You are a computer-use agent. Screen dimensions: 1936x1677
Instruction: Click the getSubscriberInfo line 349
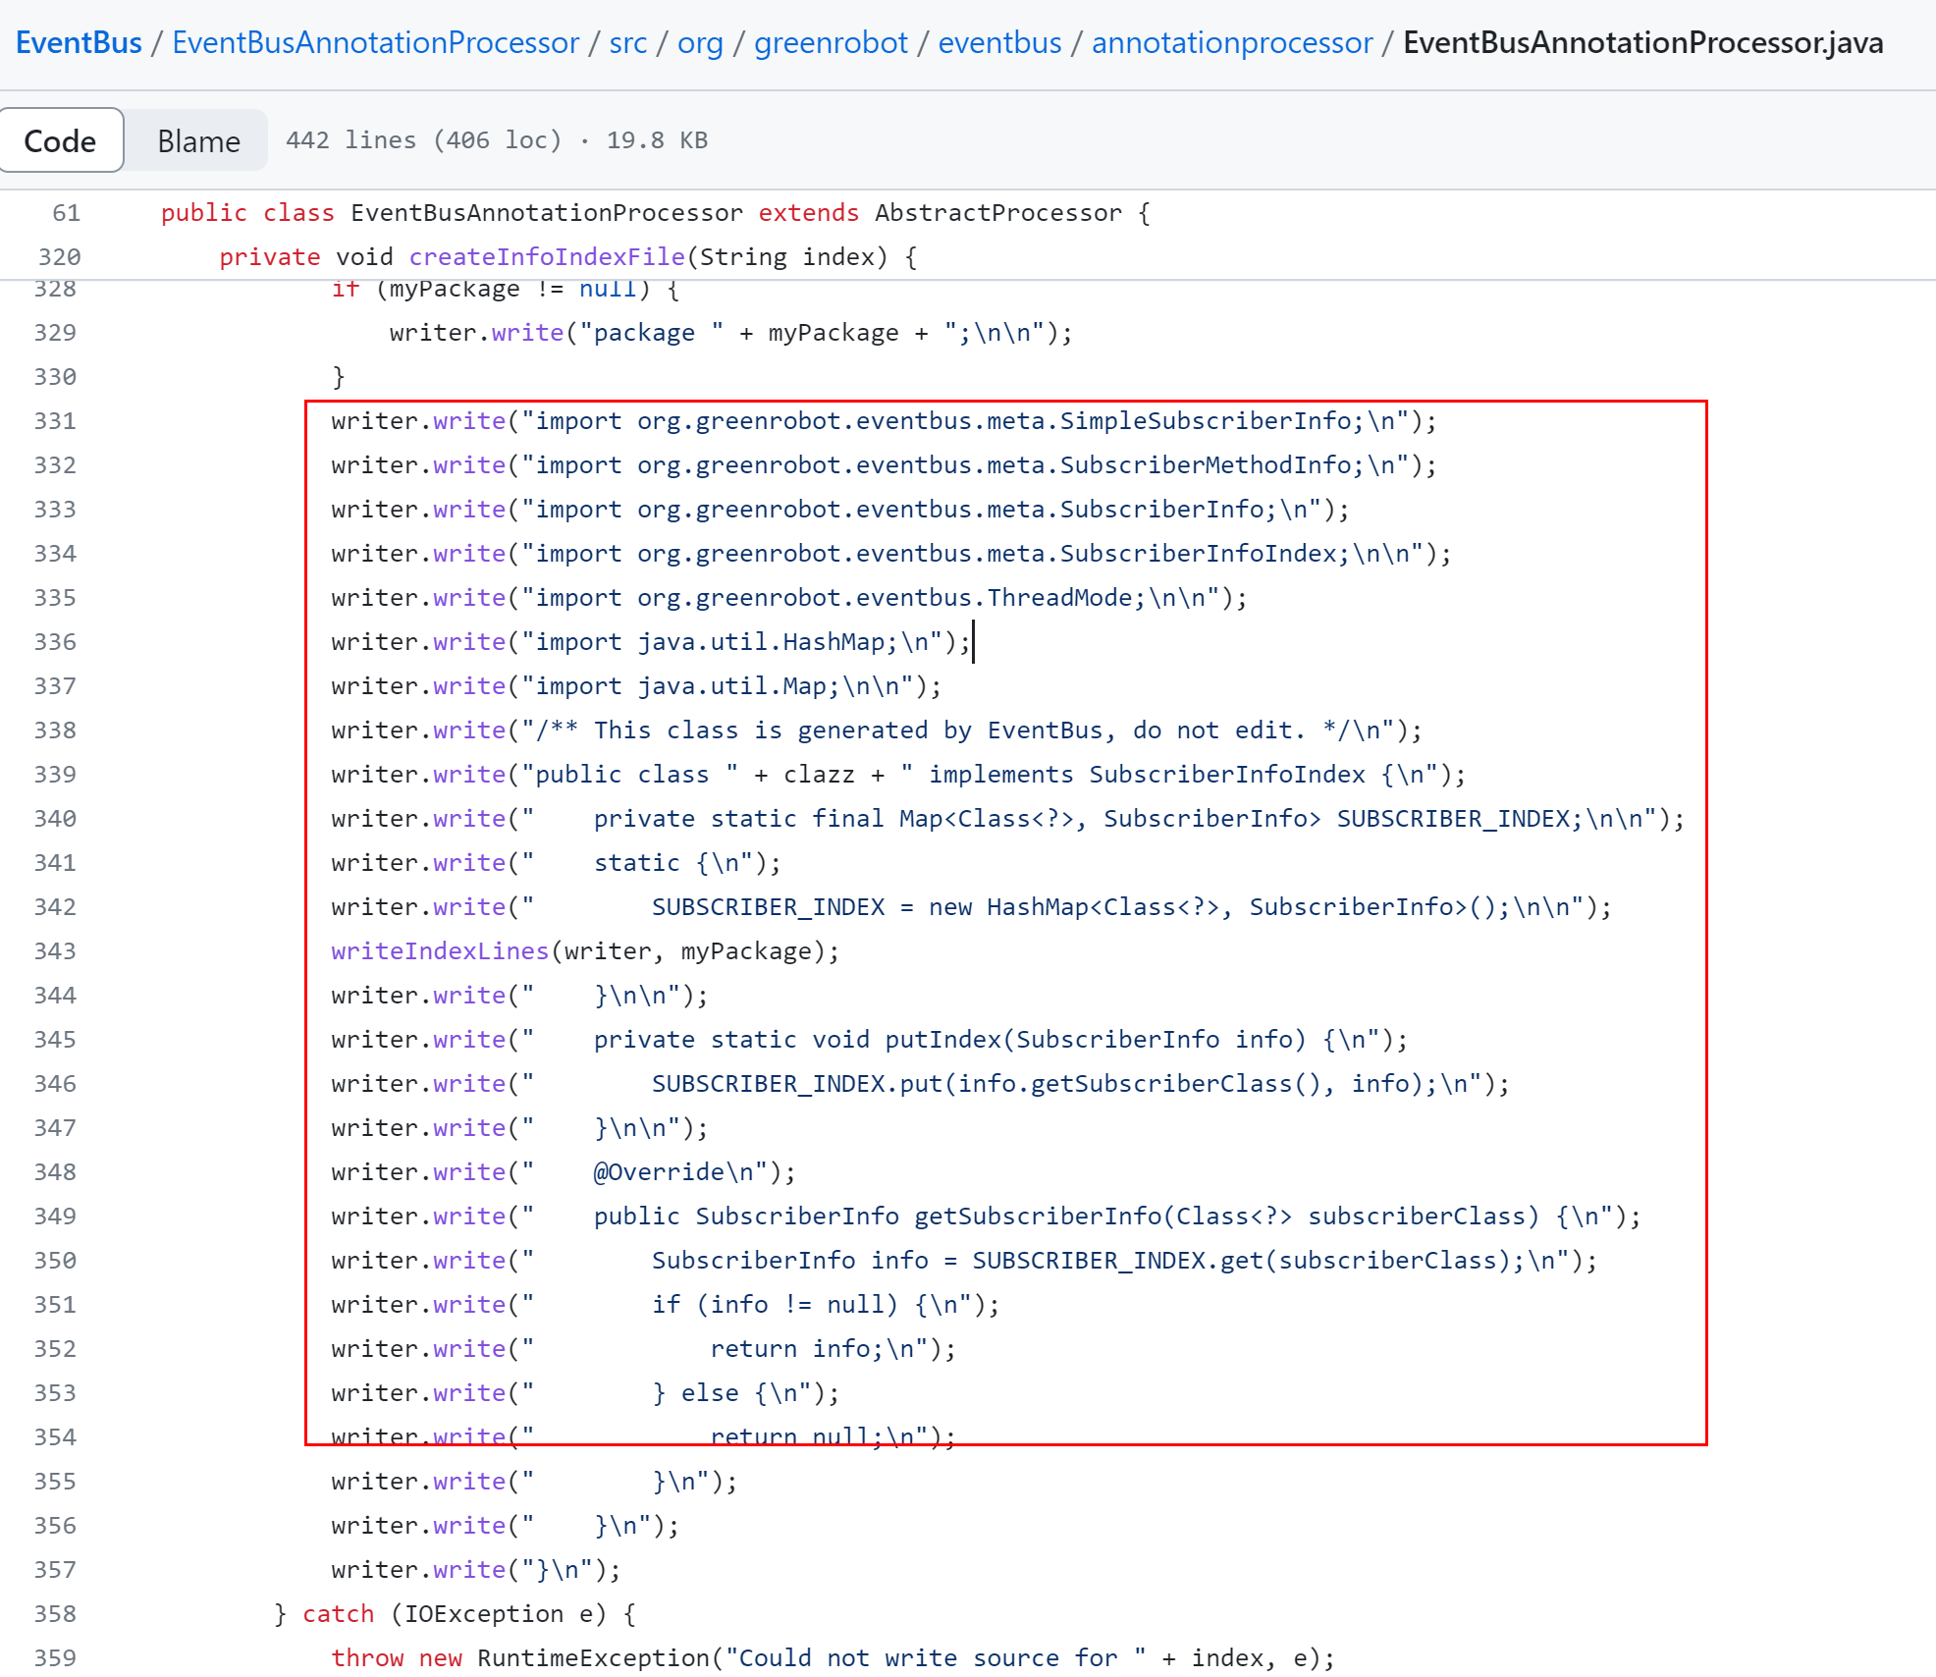(986, 1217)
